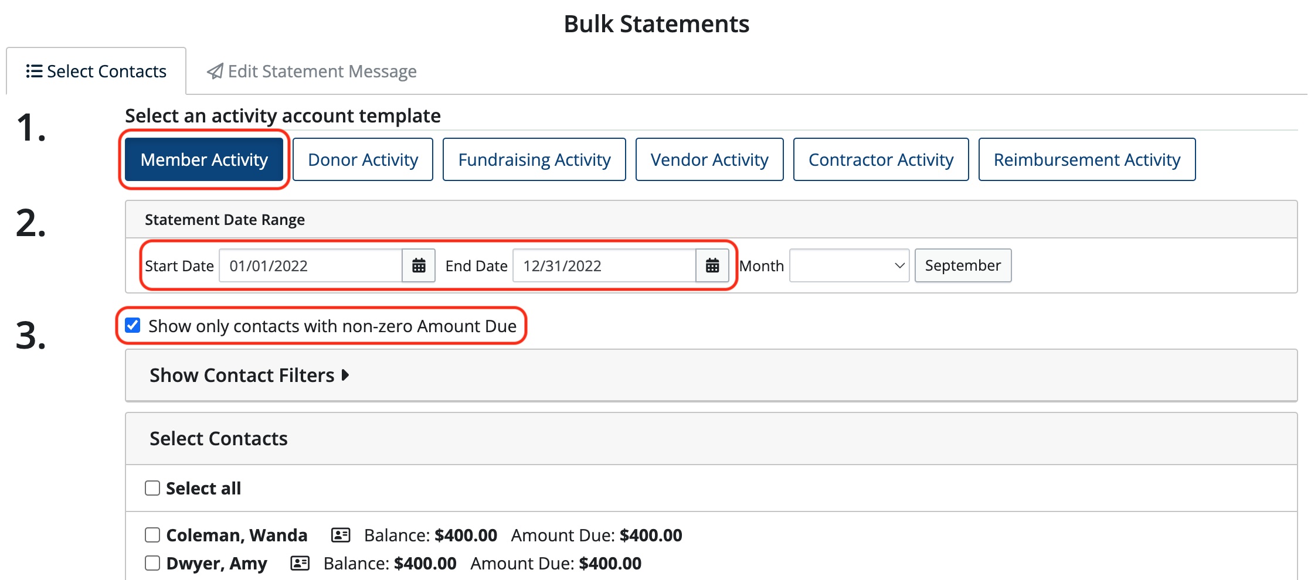Click the name Coleman, Wanda
The image size is (1311, 580).
click(x=237, y=535)
